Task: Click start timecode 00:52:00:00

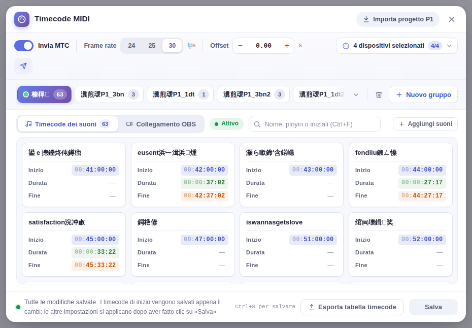Action: pyautogui.click(x=422, y=240)
